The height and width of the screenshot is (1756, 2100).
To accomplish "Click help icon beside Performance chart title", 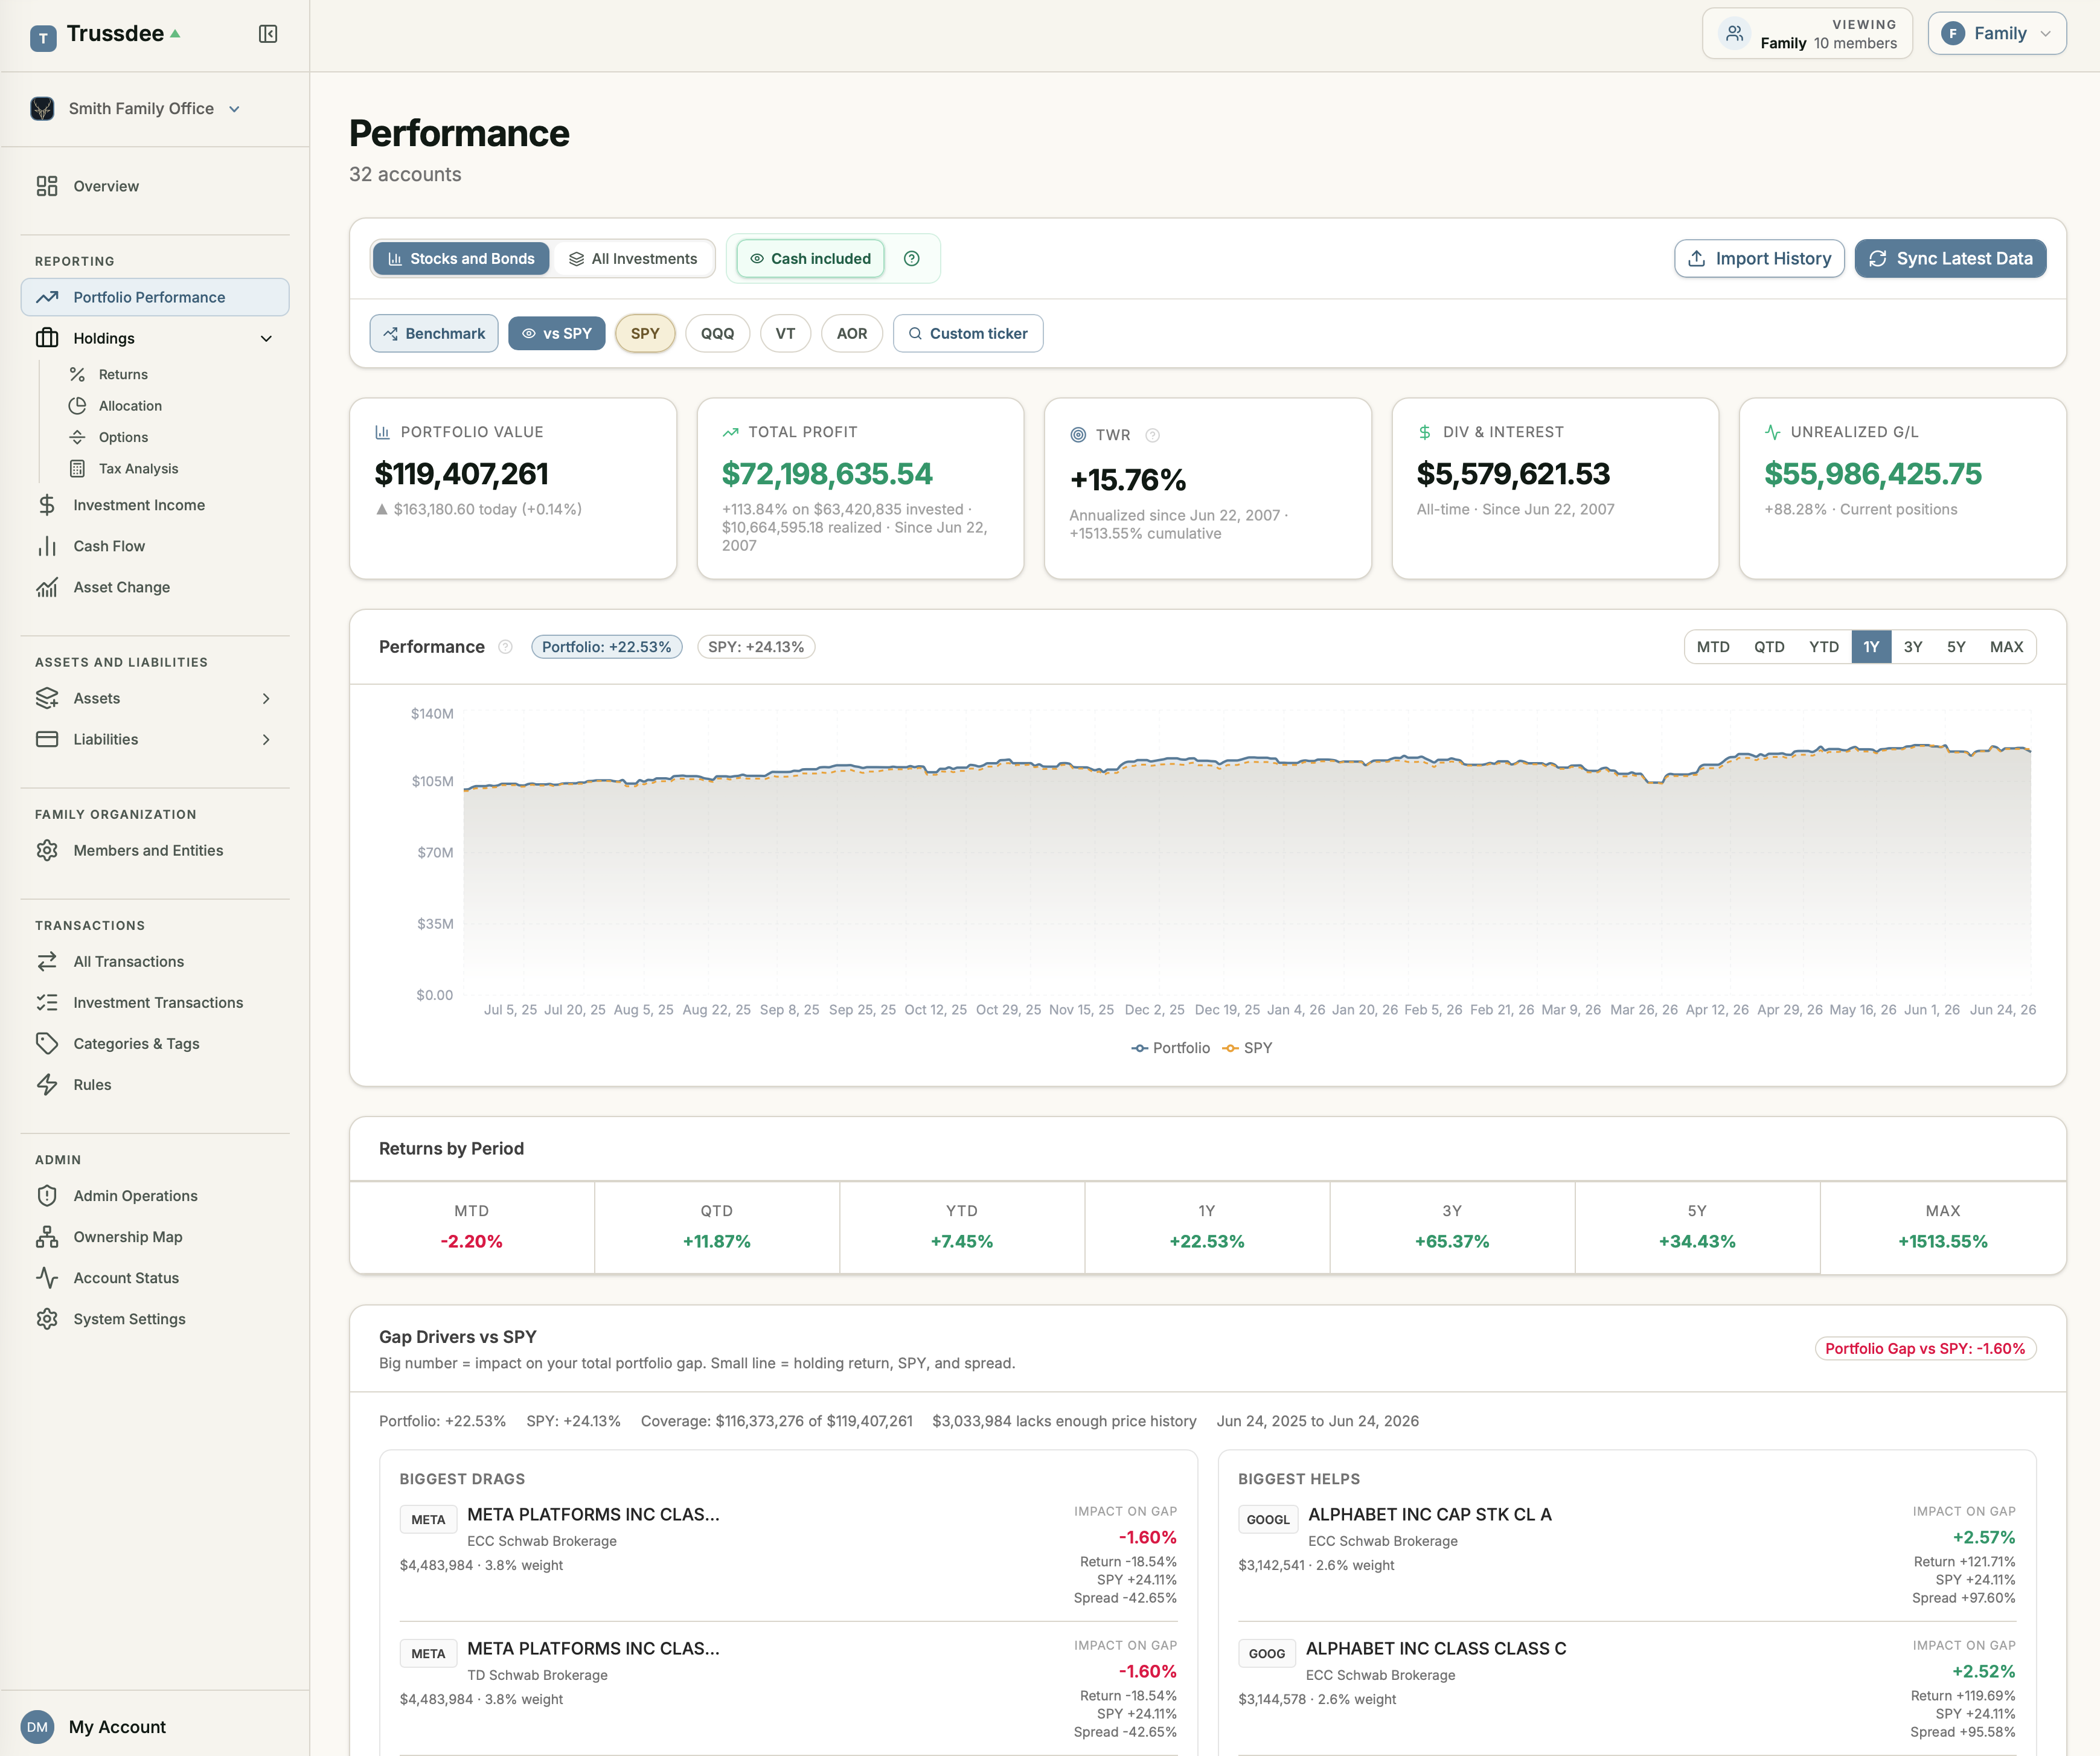I will click(x=505, y=646).
